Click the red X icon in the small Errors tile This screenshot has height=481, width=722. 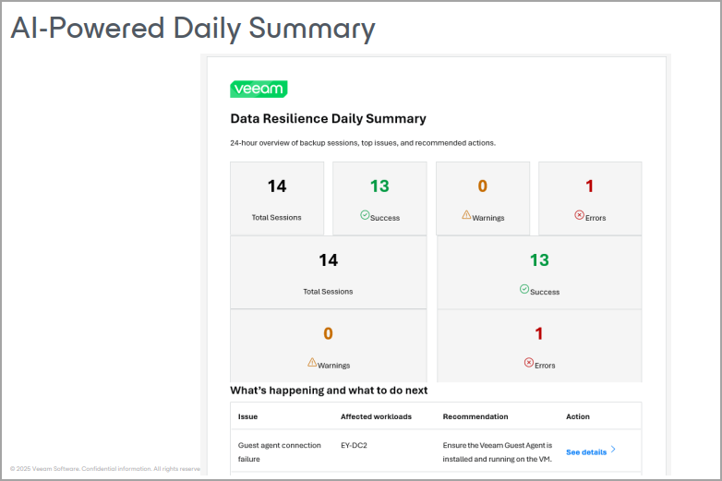click(579, 215)
